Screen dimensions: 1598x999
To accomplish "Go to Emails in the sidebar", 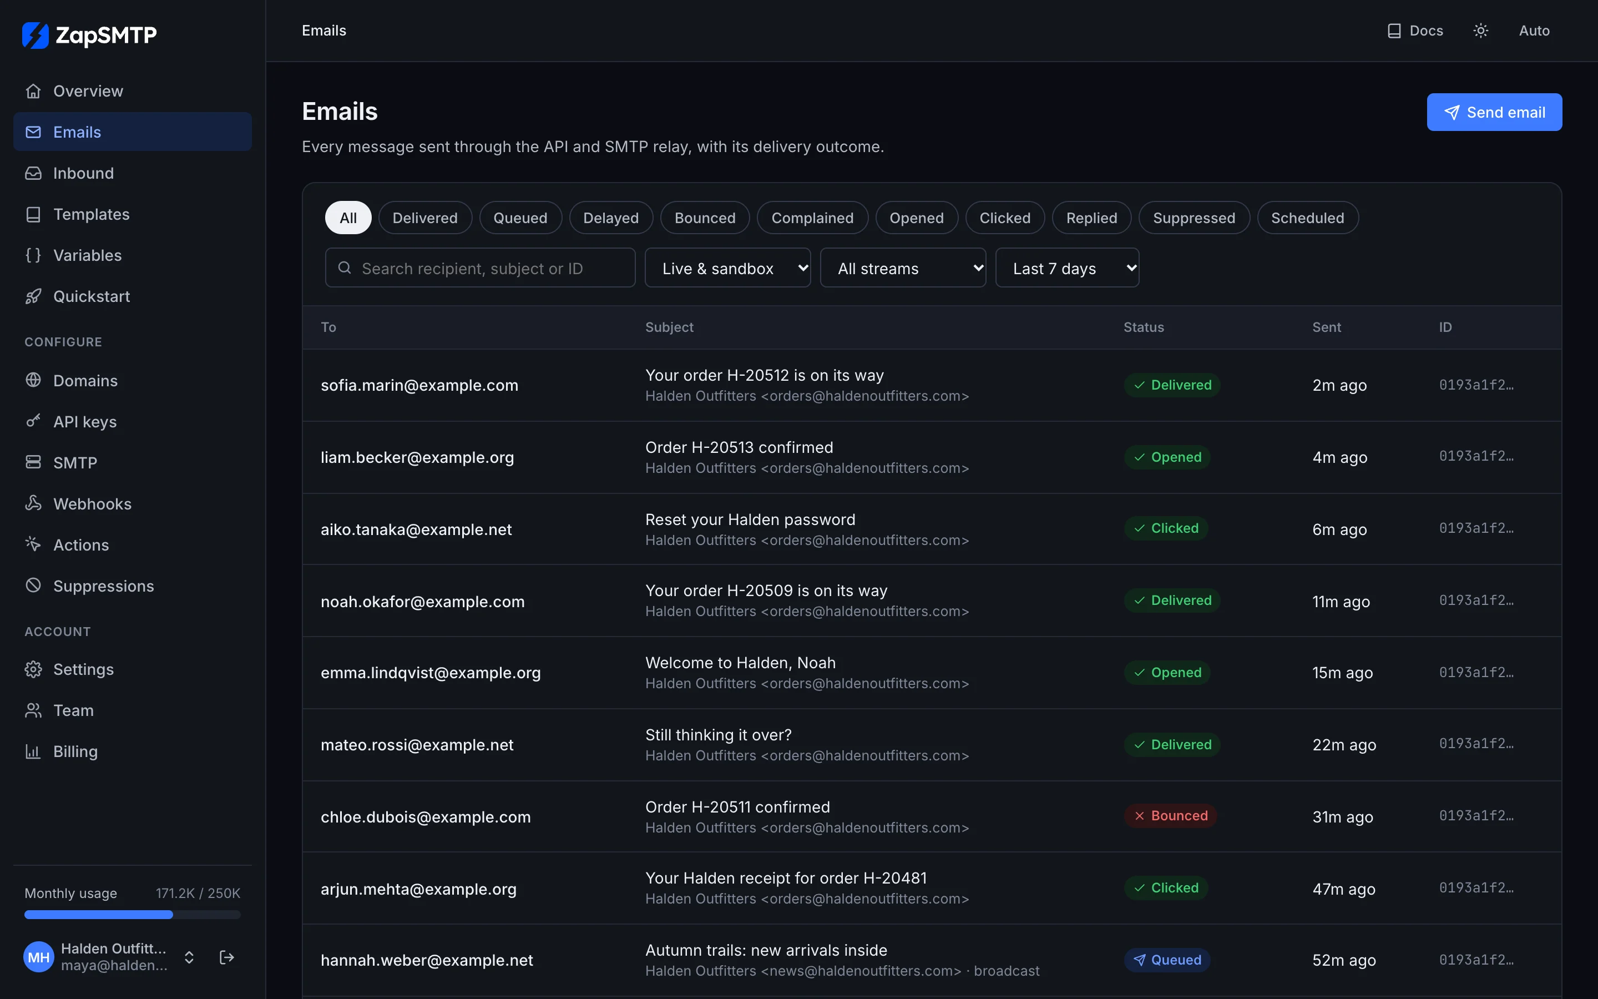I will click(132, 132).
